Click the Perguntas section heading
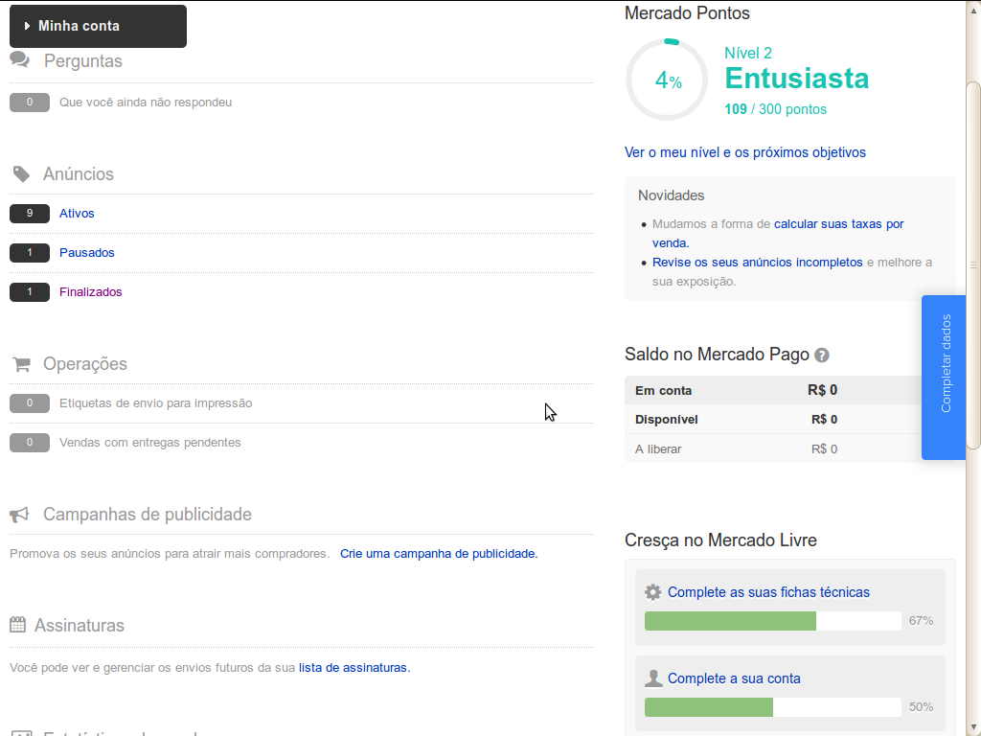Image resolution: width=981 pixels, height=736 pixels. (82, 61)
